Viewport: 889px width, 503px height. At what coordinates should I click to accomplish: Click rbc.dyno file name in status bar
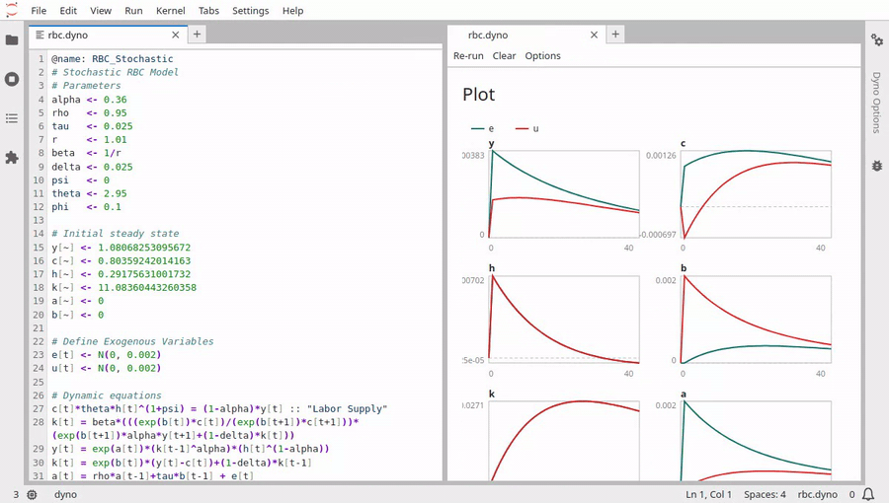tap(818, 494)
